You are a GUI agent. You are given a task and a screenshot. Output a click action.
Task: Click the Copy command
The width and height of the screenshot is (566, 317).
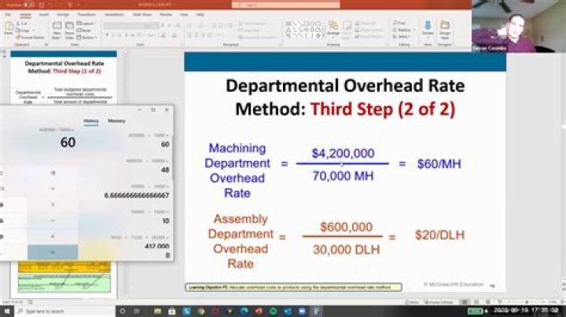tap(24, 31)
